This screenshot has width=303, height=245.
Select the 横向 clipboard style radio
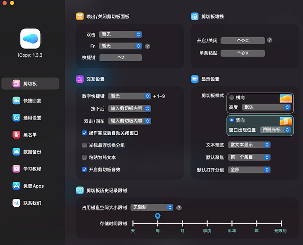click(x=231, y=98)
